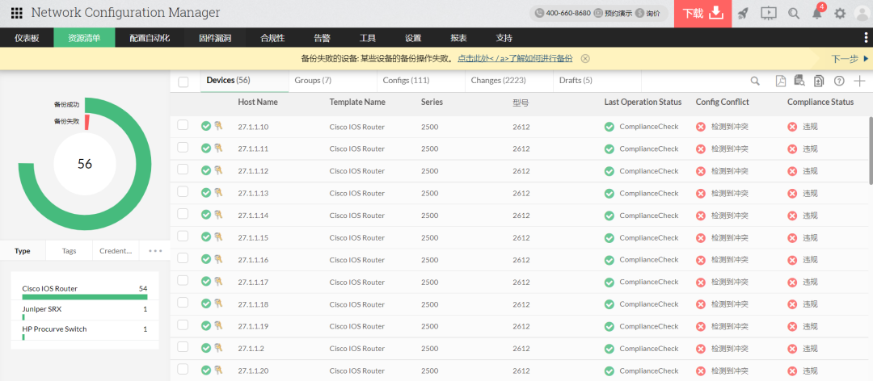Tick the select-all devices checkbox
This screenshot has width=873, height=381.
click(x=183, y=82)
